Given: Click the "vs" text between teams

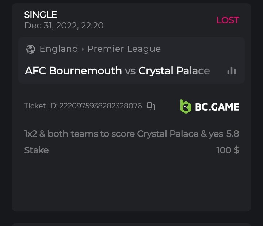Looking at the screenshot, I should pyautogui.click(x=130, y=71).
